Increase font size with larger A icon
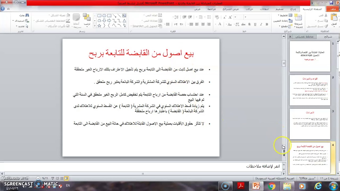340x191 pixels. (x=230, y=17)
